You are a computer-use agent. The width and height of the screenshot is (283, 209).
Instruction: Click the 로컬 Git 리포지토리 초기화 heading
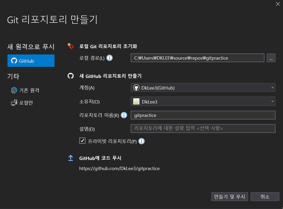pos(108,46)
